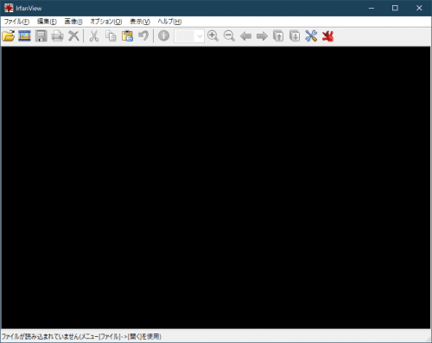Open the ファイル(F) menu
The height and width of the screenshot is (343, 432).
tap(16, 22)
